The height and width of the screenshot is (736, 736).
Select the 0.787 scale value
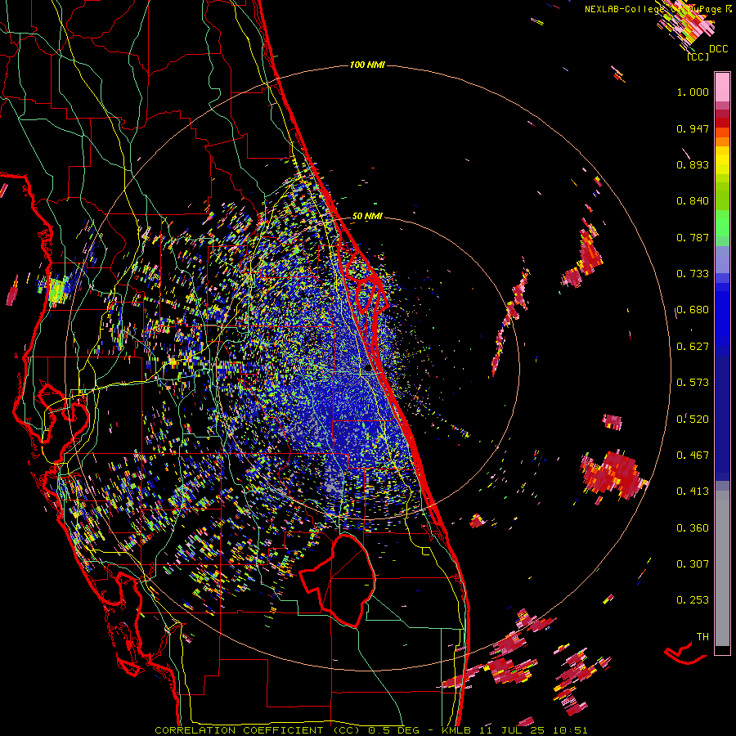coord(693,237)
